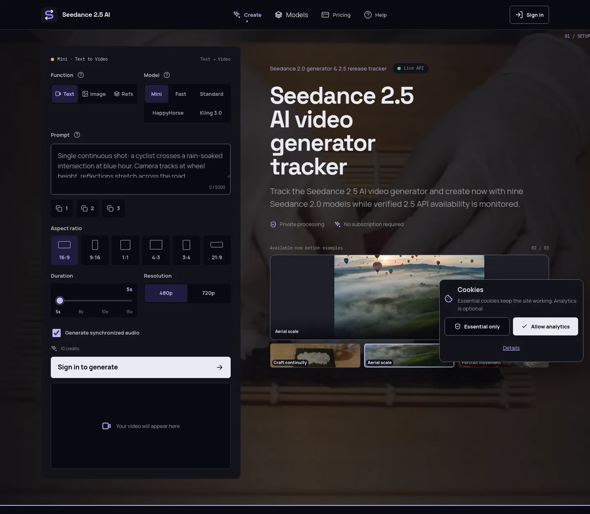Click the 3:4 ratio icon
The width and height of the screenshot is (590, 514).
186,245
